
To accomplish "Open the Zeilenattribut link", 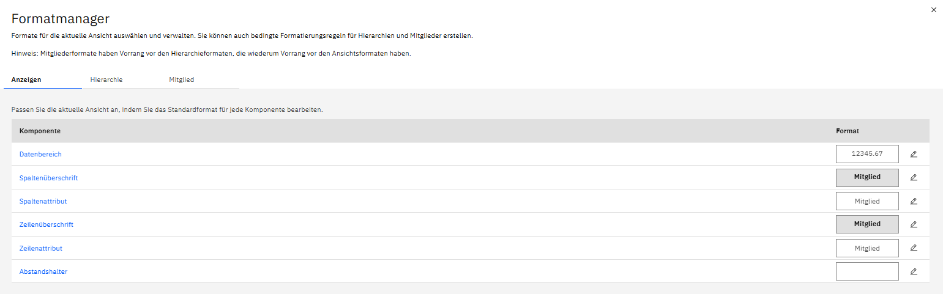I will click(x=41, y=248).
